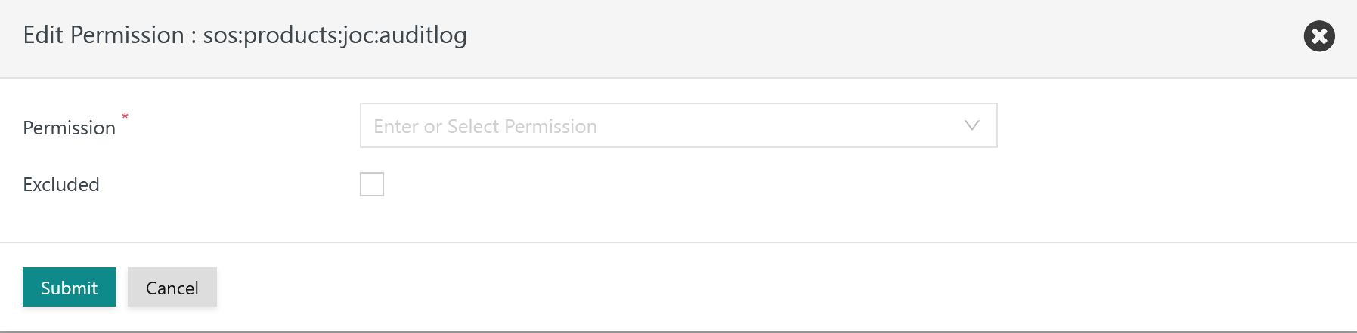Click the Edit Permission header bar
The height and width of the screenshot is (333, 1357).
(678, 39)
